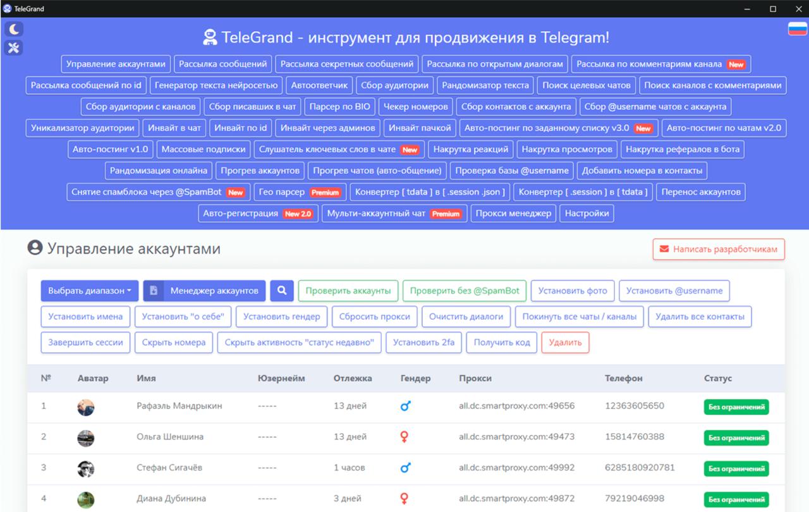This screenshot has width=809, height=512.
Task: Click Скрыть номера button
Action: (174, 343)
